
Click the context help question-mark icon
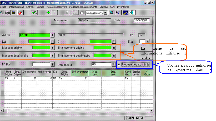point(118,13)
